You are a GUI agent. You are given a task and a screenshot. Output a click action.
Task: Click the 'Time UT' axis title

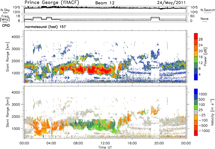pos(105,147)
